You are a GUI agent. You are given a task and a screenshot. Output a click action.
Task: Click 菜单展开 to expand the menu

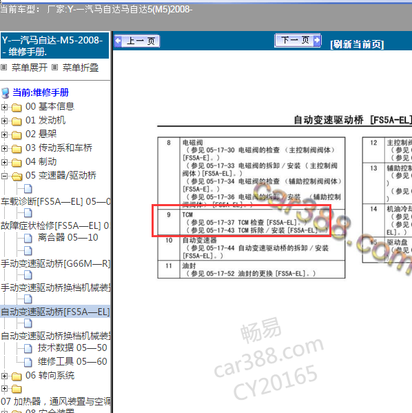click(29, 68)
